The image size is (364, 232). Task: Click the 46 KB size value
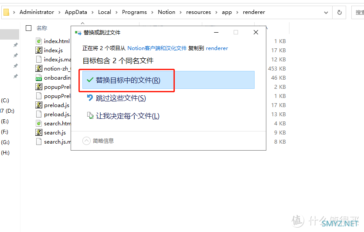pos(278,77)
